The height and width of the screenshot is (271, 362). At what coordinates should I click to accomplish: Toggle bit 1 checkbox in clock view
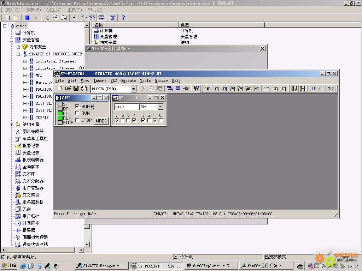click(155, 120)
